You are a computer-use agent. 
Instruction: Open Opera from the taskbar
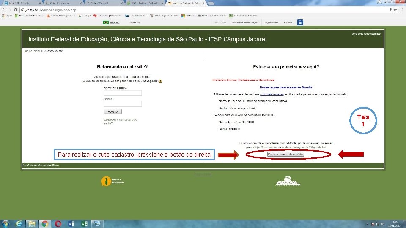coord(58,224)
